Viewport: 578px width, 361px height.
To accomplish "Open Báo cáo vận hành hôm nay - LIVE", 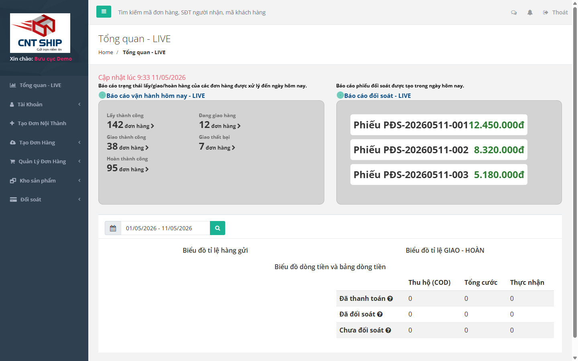I will click(156, 95).
